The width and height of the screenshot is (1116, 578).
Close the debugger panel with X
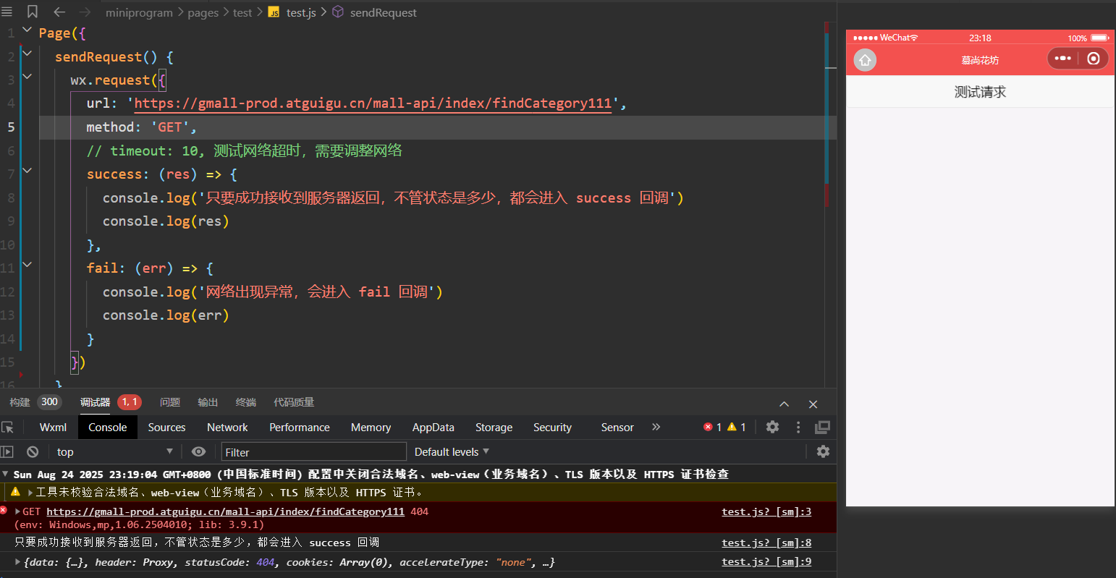pyautogui.click(x=813, y=404)
